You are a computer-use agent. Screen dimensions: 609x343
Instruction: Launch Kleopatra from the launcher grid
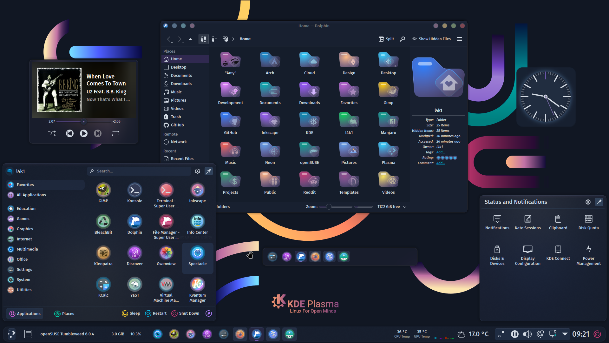[103, 256]
